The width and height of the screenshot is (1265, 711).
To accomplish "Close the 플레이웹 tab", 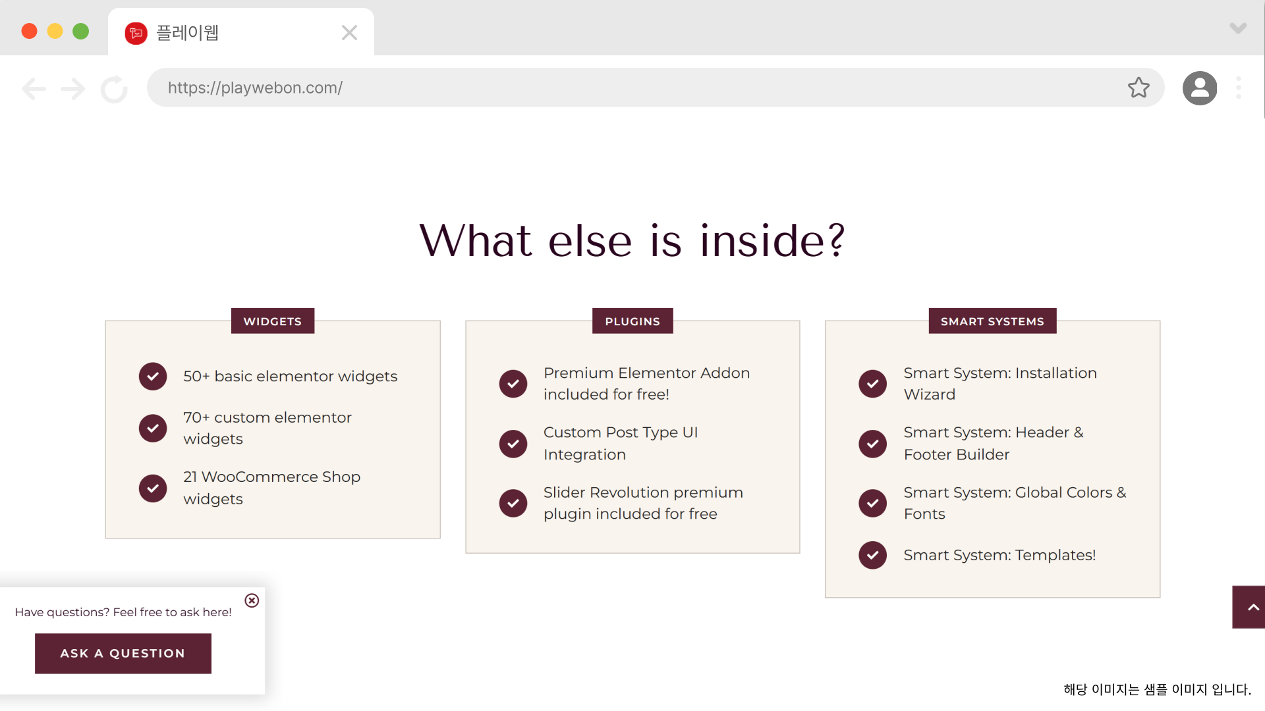I will [349, 33].
